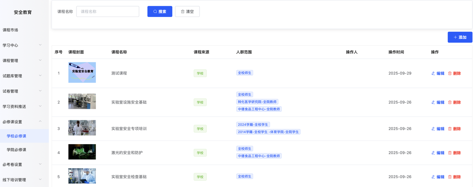Screen dimensions: 473x187
Task: Click the 测试课程 cover thumbnail
Action: coord(82,72)
